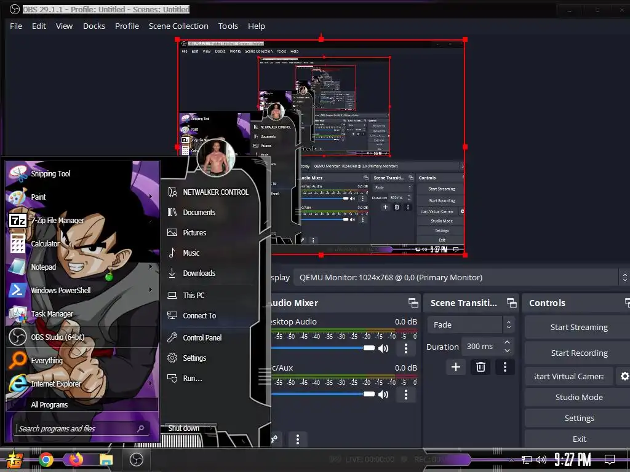Open the Tools menu

click(228, 26)
